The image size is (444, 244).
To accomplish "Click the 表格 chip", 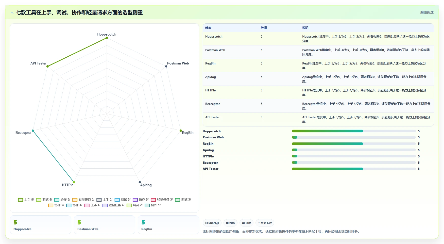I will click(230, 223).
